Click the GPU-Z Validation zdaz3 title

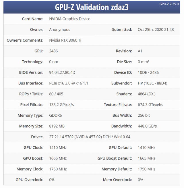(x=92, y=7)
